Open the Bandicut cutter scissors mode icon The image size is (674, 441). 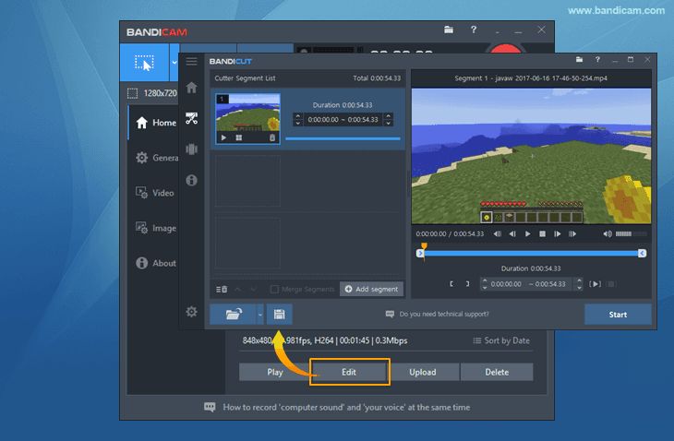(x=191, y=118)
